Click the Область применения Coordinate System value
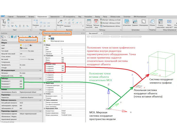 click(73, 115)
